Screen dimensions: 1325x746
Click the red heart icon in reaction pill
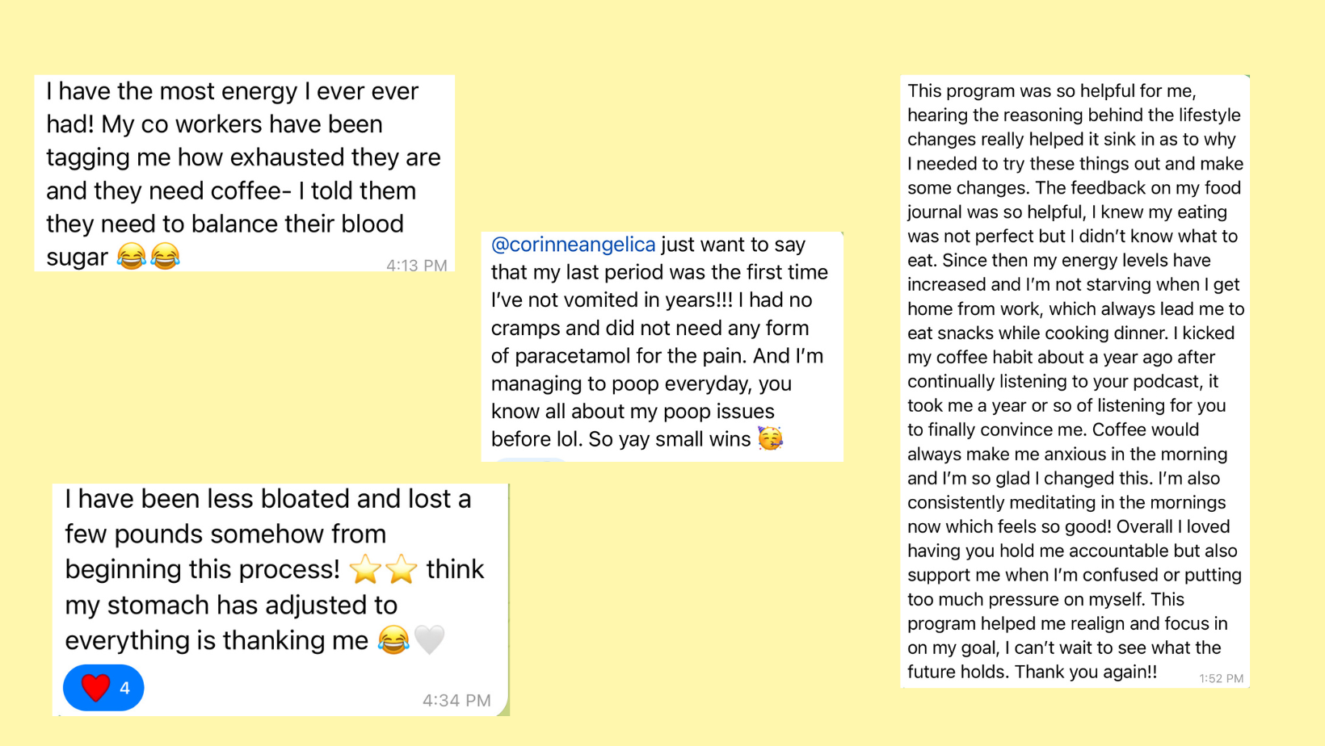95,688
